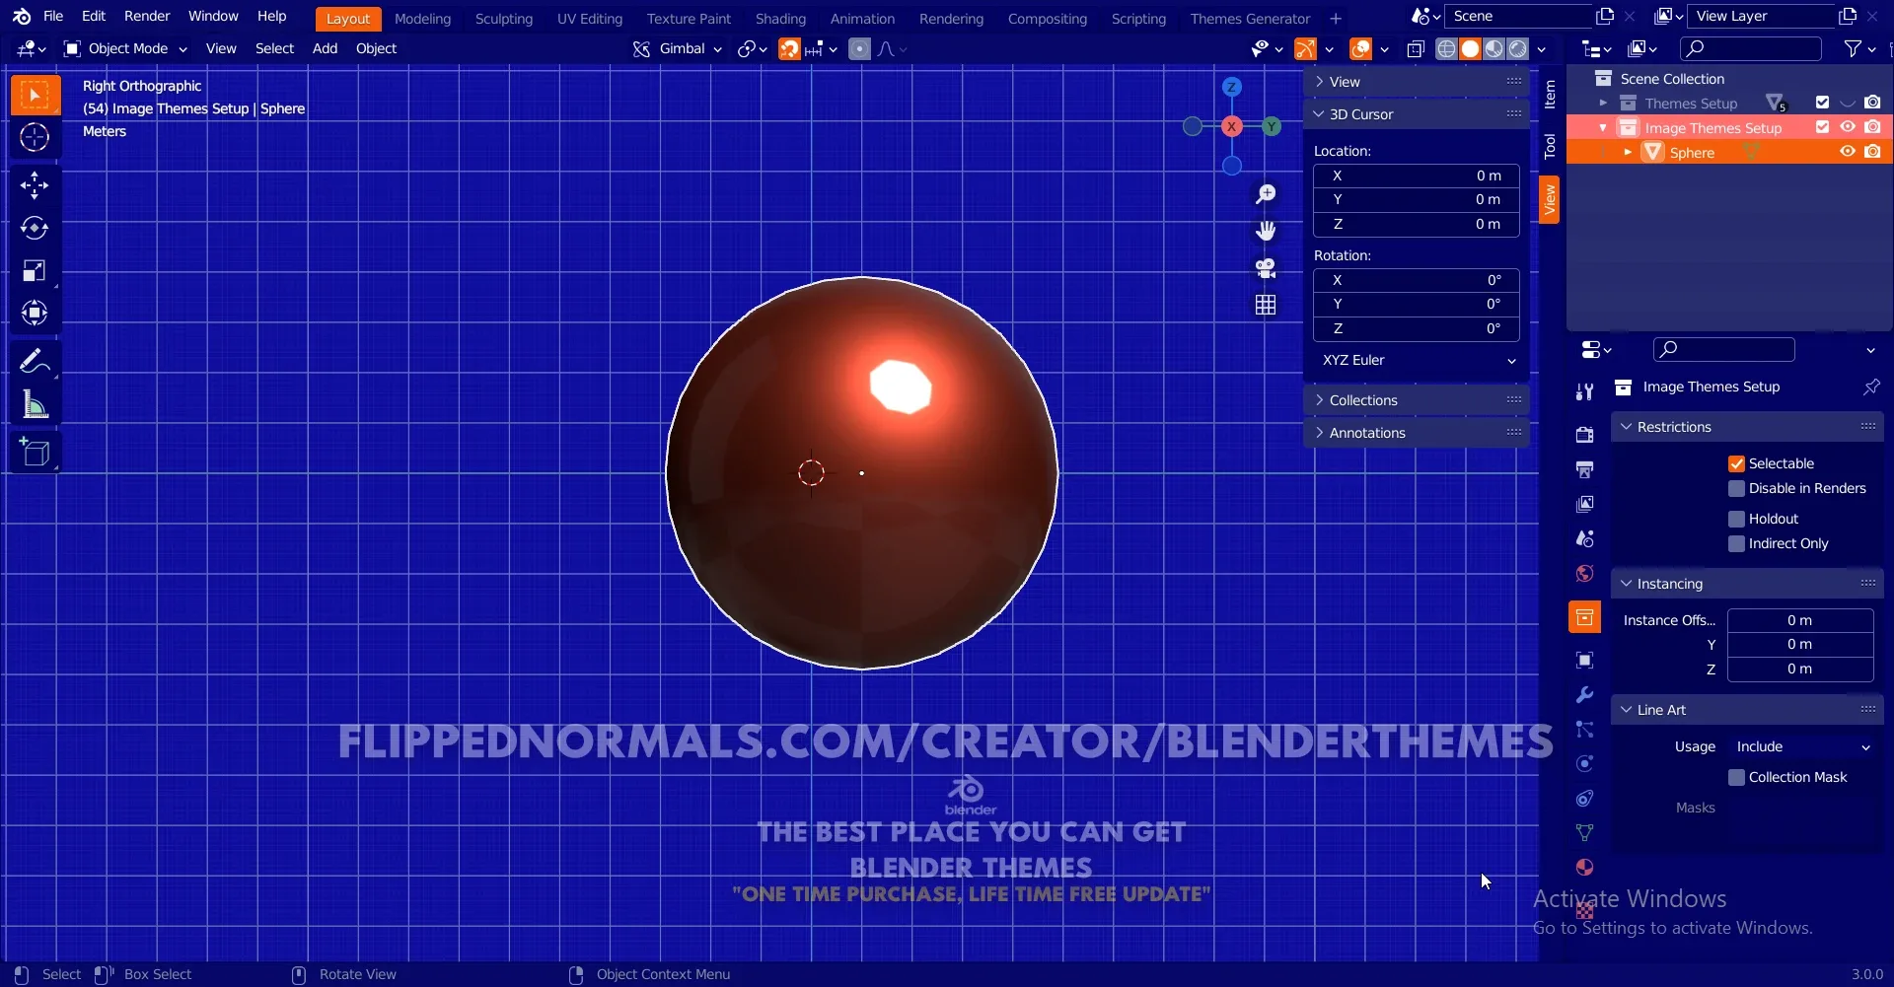Disable Sphere in renders camera icon
The width and height of the screenshot is (1894, 987).
[x=1872, y=152]
